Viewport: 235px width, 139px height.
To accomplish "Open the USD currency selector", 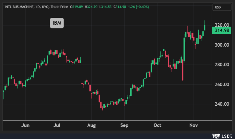I will pyautogui.click(x=218, y=7).
